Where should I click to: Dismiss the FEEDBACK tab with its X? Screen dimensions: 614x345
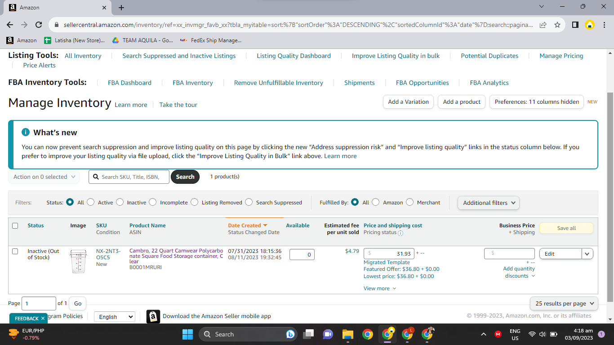[43, 318]
